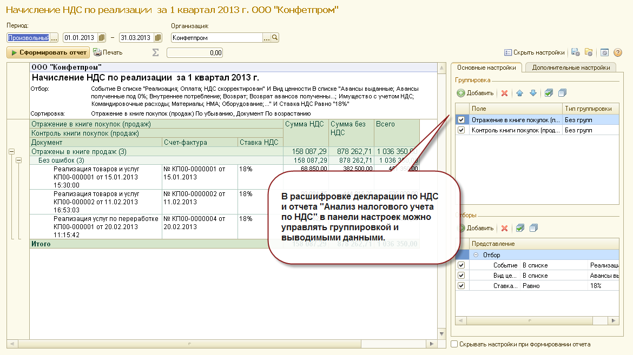The width and height of the screenshot is (633, 355).
Task: Select the 'Основные настройки' tab
Action: click(x=486, y=68)
